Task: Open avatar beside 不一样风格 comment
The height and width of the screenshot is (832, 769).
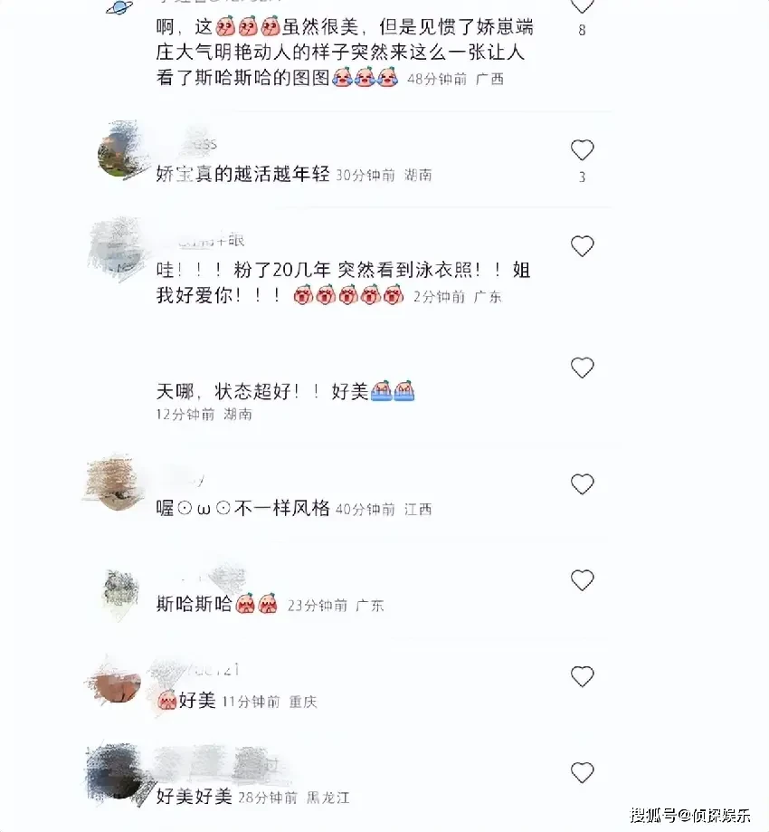Action: point(115,484)
